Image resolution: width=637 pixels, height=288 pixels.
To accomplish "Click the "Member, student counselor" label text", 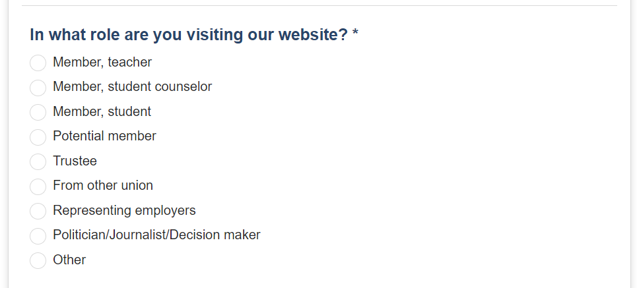I will [133, 86].
